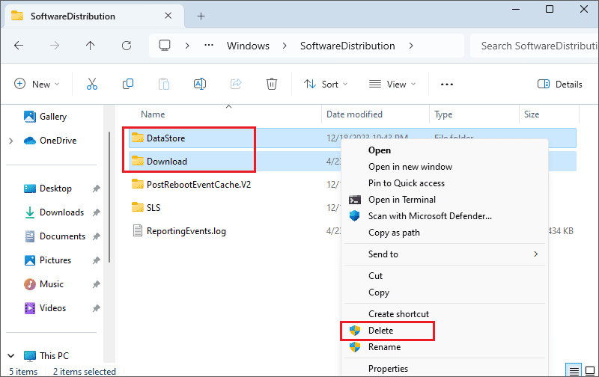Open the New dropdown menu

(x=37, y=84)
